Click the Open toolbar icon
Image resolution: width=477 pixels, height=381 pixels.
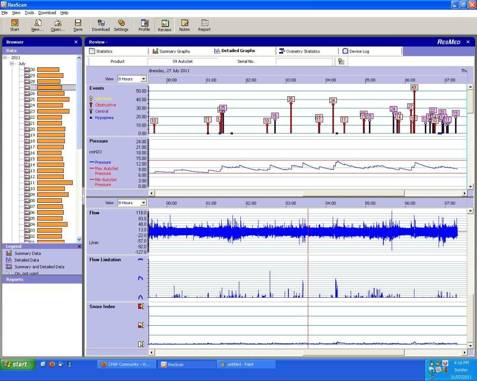[x=58, y=25]
